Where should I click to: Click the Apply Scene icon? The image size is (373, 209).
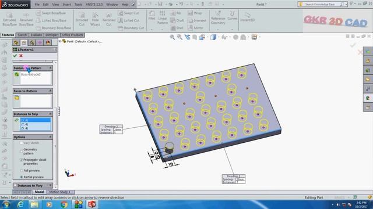243,37
